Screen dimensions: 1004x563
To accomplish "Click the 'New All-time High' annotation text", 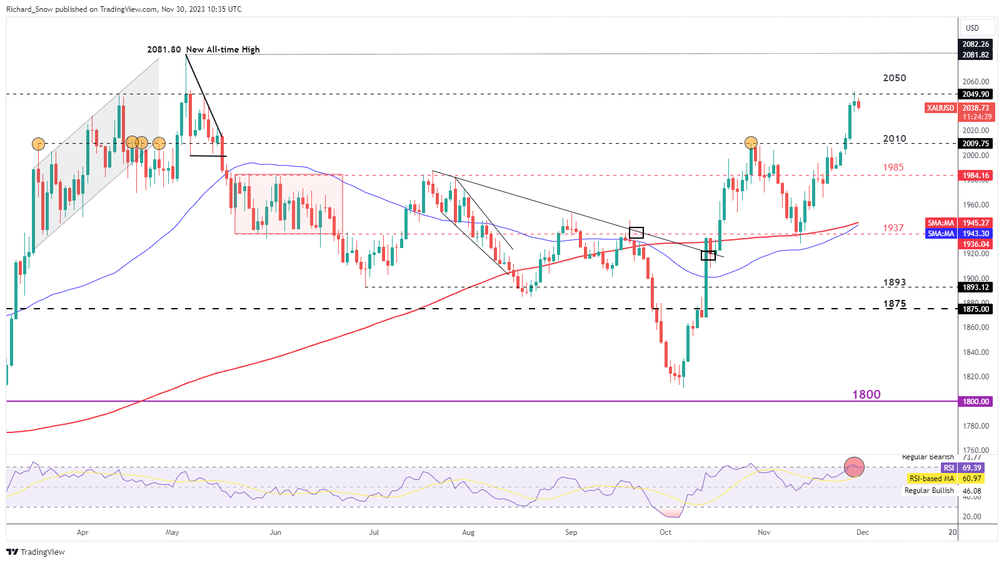I will pyautogui.click(x=223, y=49).
